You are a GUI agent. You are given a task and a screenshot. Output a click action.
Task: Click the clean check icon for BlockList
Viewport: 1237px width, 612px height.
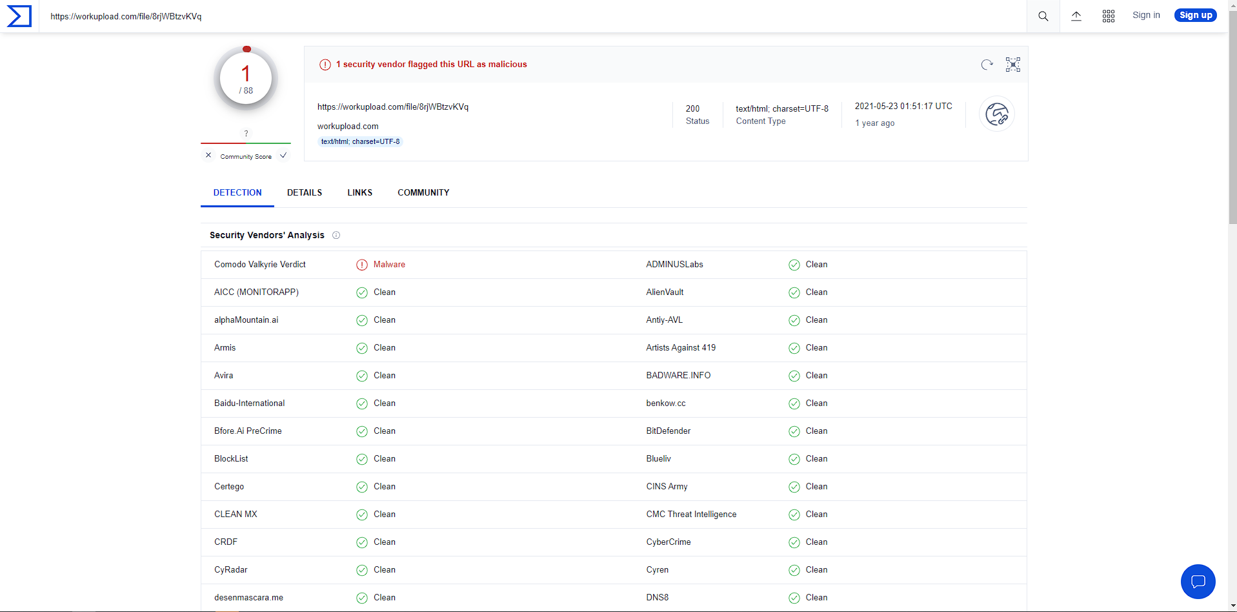pyautogui.click(x=362, y=459)
